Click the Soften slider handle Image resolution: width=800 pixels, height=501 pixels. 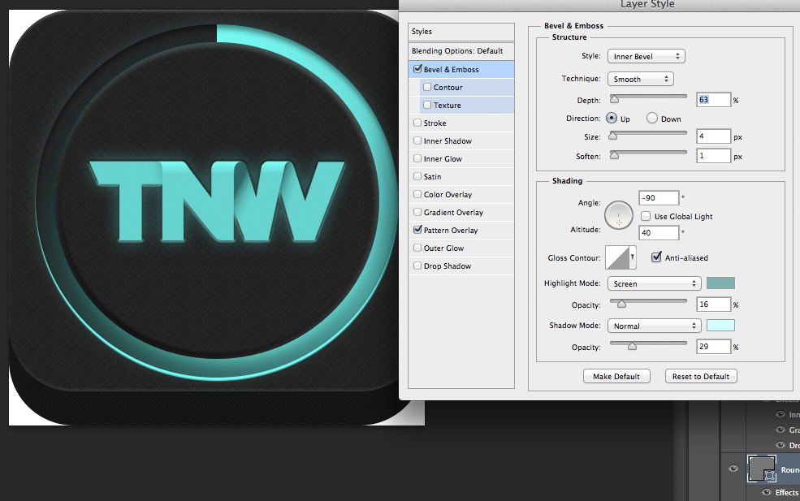614,154
